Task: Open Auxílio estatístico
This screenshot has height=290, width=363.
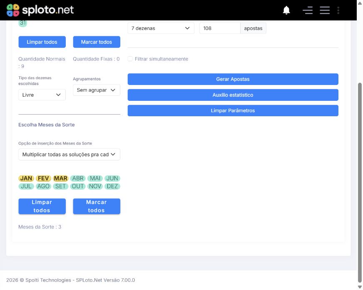Action: point(233,95)
